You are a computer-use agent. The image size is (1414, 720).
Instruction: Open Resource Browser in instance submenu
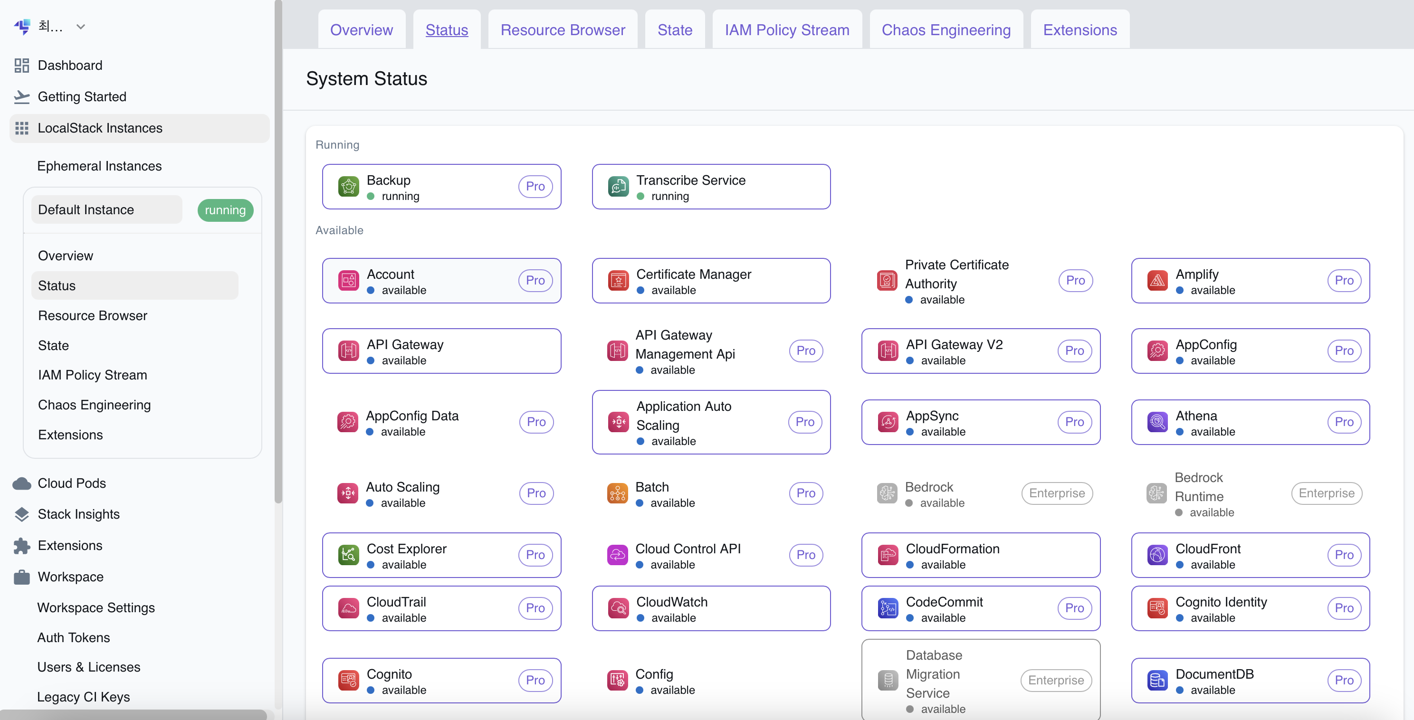coord(134,315)
